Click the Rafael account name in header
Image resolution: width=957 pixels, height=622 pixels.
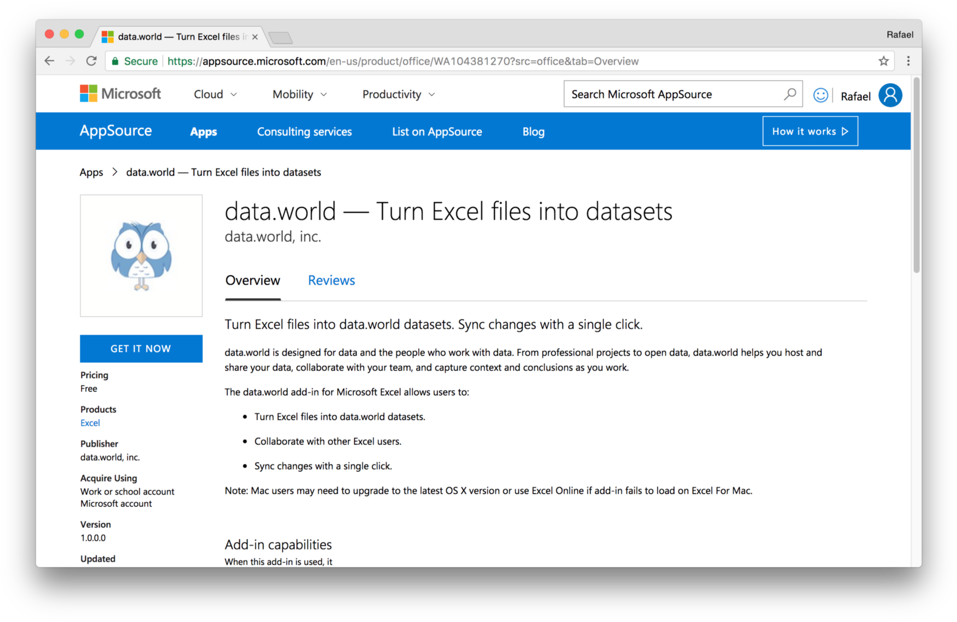tap(855, 96)
